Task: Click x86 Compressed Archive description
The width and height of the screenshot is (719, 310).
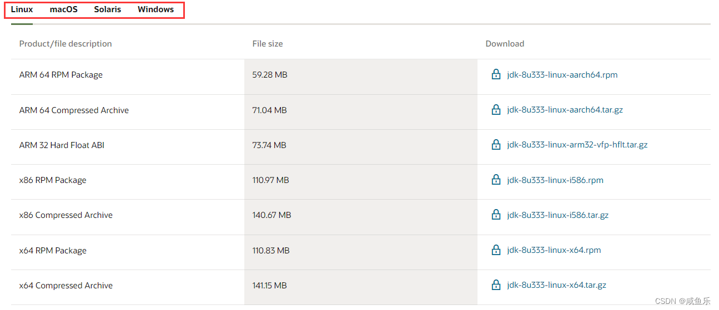Action: point(66,215)
